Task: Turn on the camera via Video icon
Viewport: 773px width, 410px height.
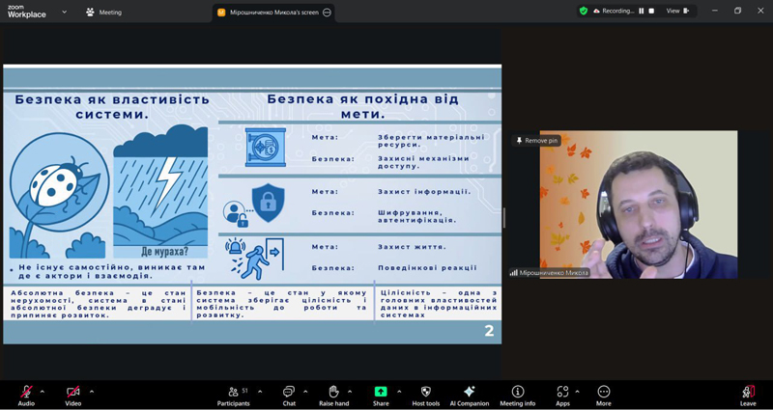Action: tap(72, 392)
